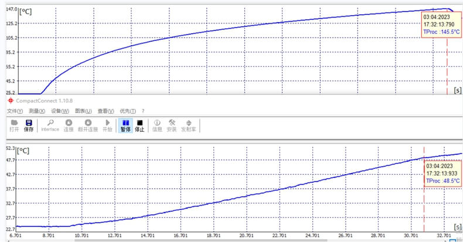Click the 保存 (Save) floppy disk icon
The image size is (463, 242).
click(x=29, y=125)
